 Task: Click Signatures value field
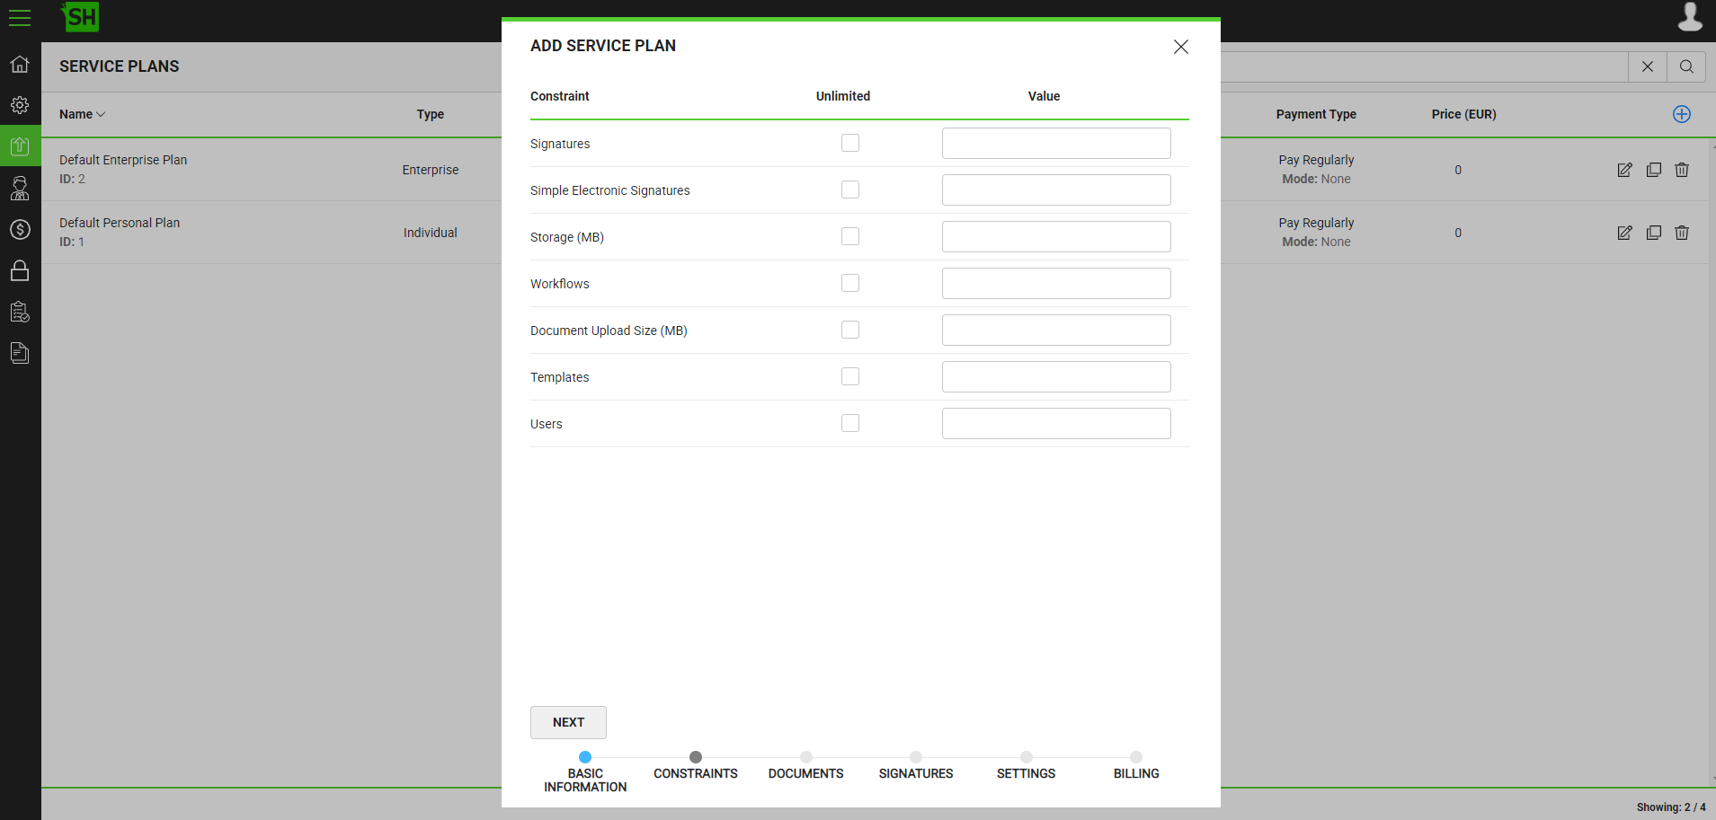[x=1056, y=143]
